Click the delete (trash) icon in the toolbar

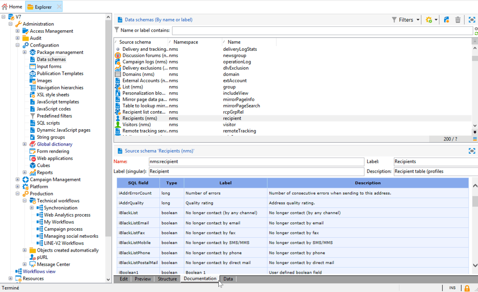coord(457,20)
